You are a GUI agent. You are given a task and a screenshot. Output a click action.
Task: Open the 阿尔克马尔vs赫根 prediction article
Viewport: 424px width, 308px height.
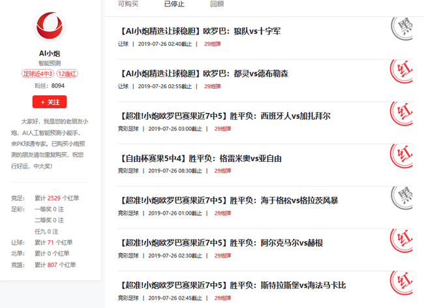coord(220,243)
